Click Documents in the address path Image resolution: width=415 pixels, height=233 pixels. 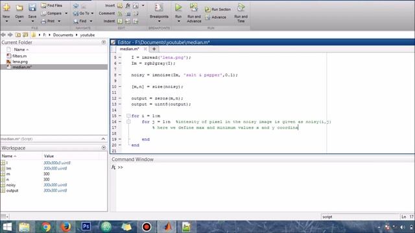[x=63, y=35]
